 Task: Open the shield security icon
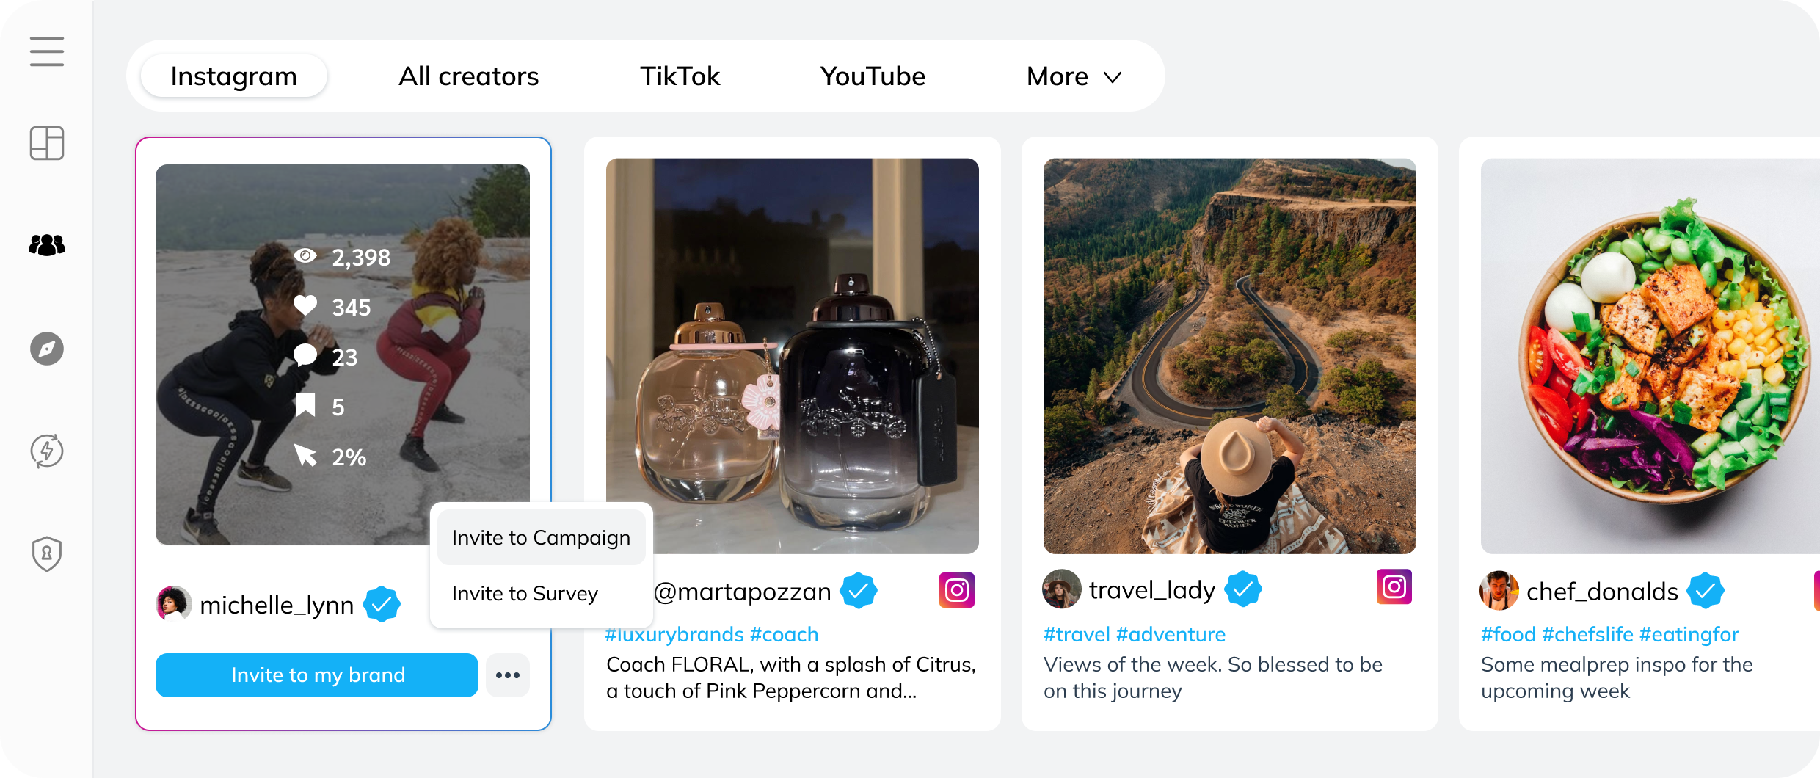tap(47, 554)
